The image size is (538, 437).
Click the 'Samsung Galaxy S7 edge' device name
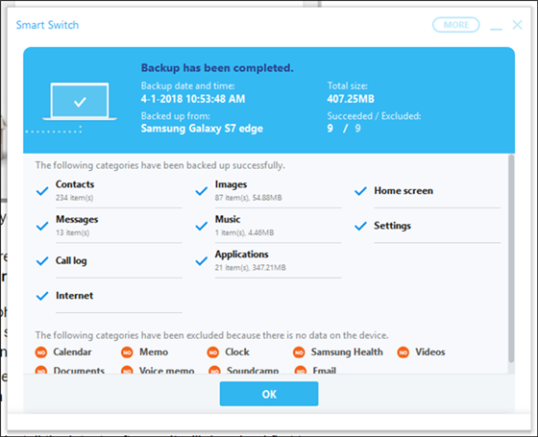click(x=202, y=129)
